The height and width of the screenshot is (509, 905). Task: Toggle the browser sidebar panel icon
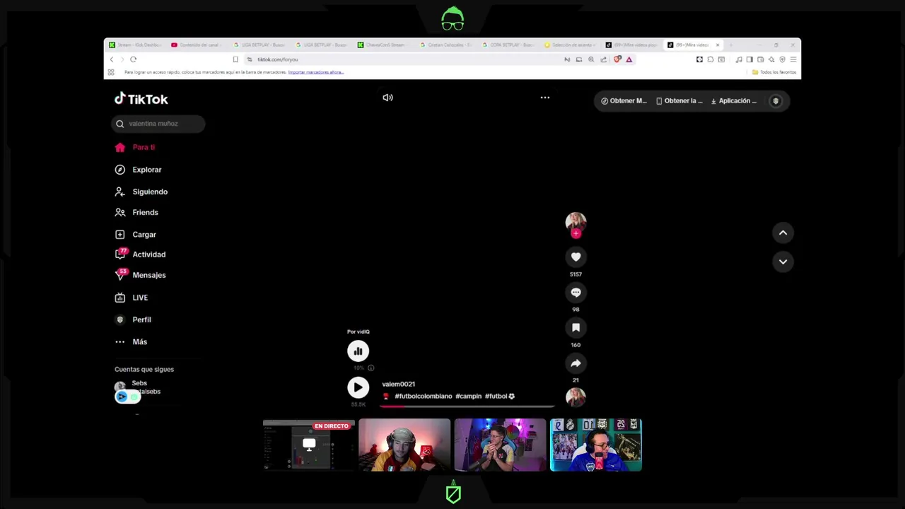pos(749,59)
